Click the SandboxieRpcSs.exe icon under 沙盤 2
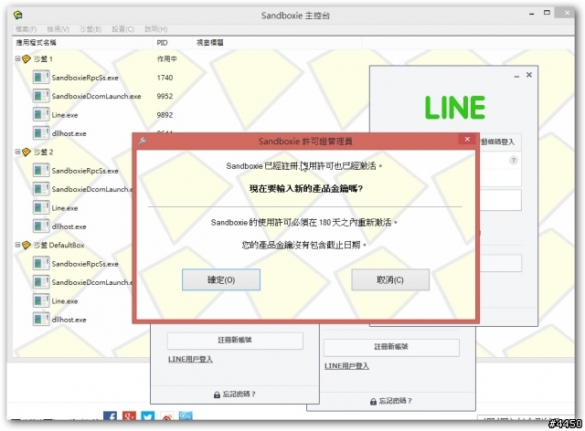The height and width of the screenshot is (431, 585). pos(41,171)
